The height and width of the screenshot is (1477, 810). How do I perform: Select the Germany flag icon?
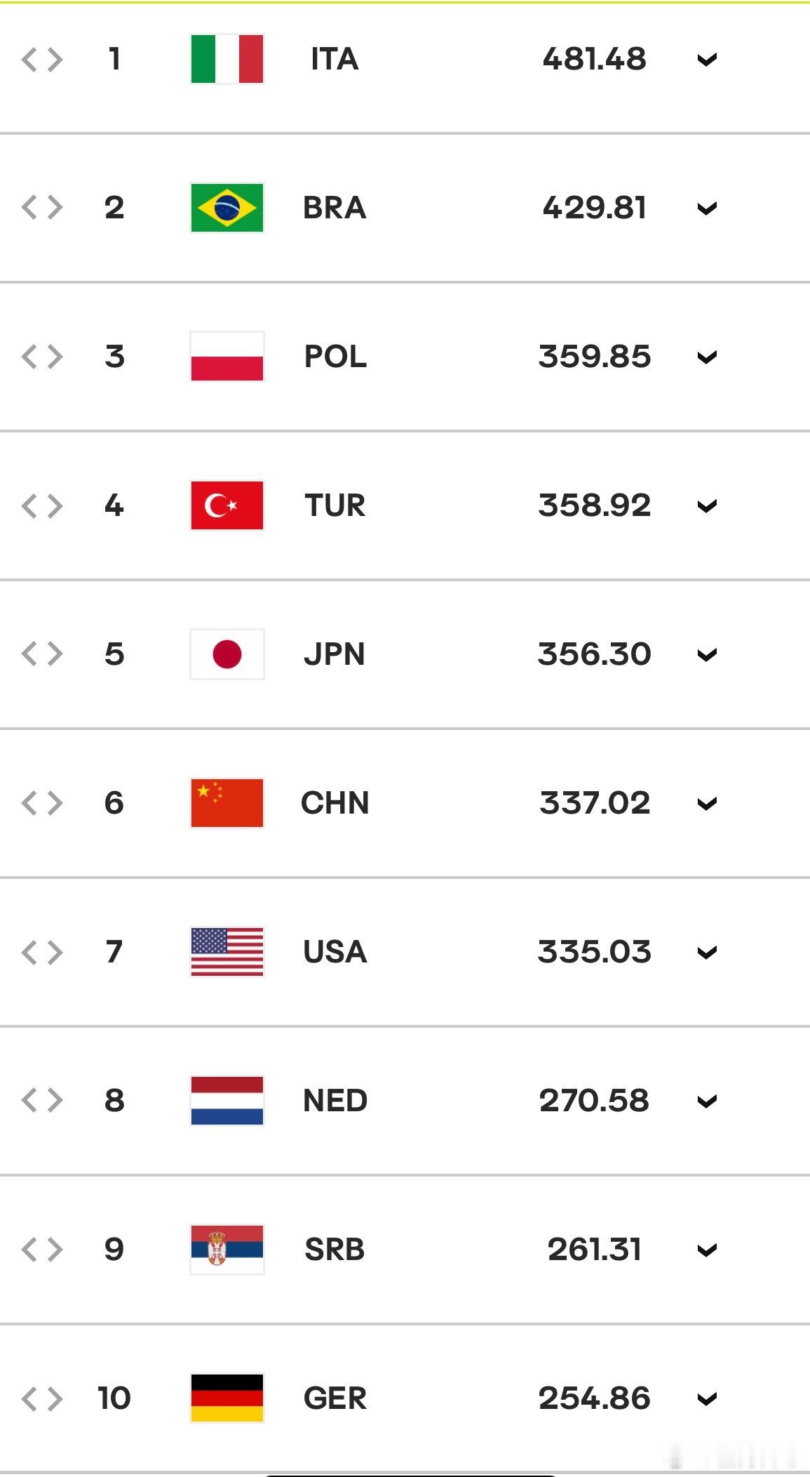pos(227,1398)
